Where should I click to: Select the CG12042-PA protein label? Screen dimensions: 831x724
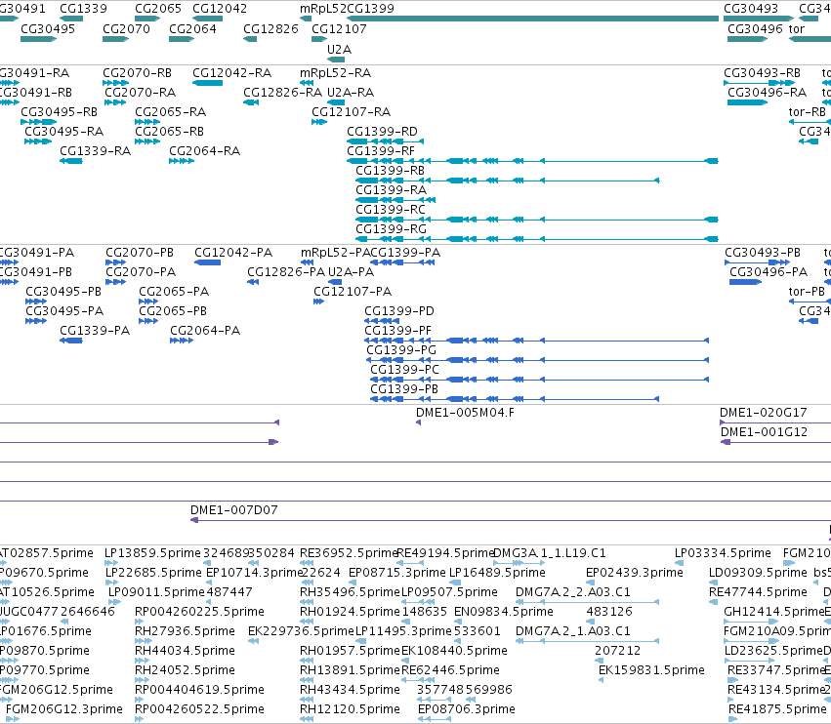pyautogui.click(x=233, y=253)
